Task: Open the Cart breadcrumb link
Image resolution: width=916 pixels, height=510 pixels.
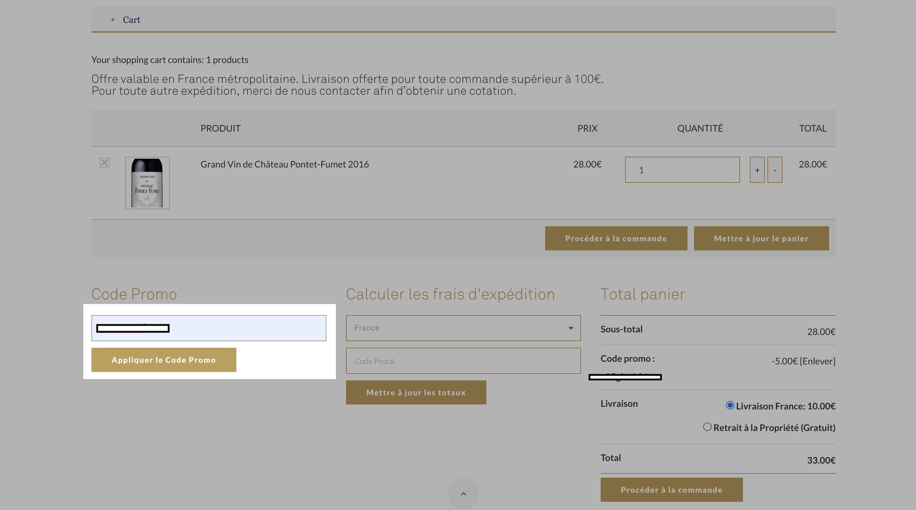Action: click(x=132, y=20)
